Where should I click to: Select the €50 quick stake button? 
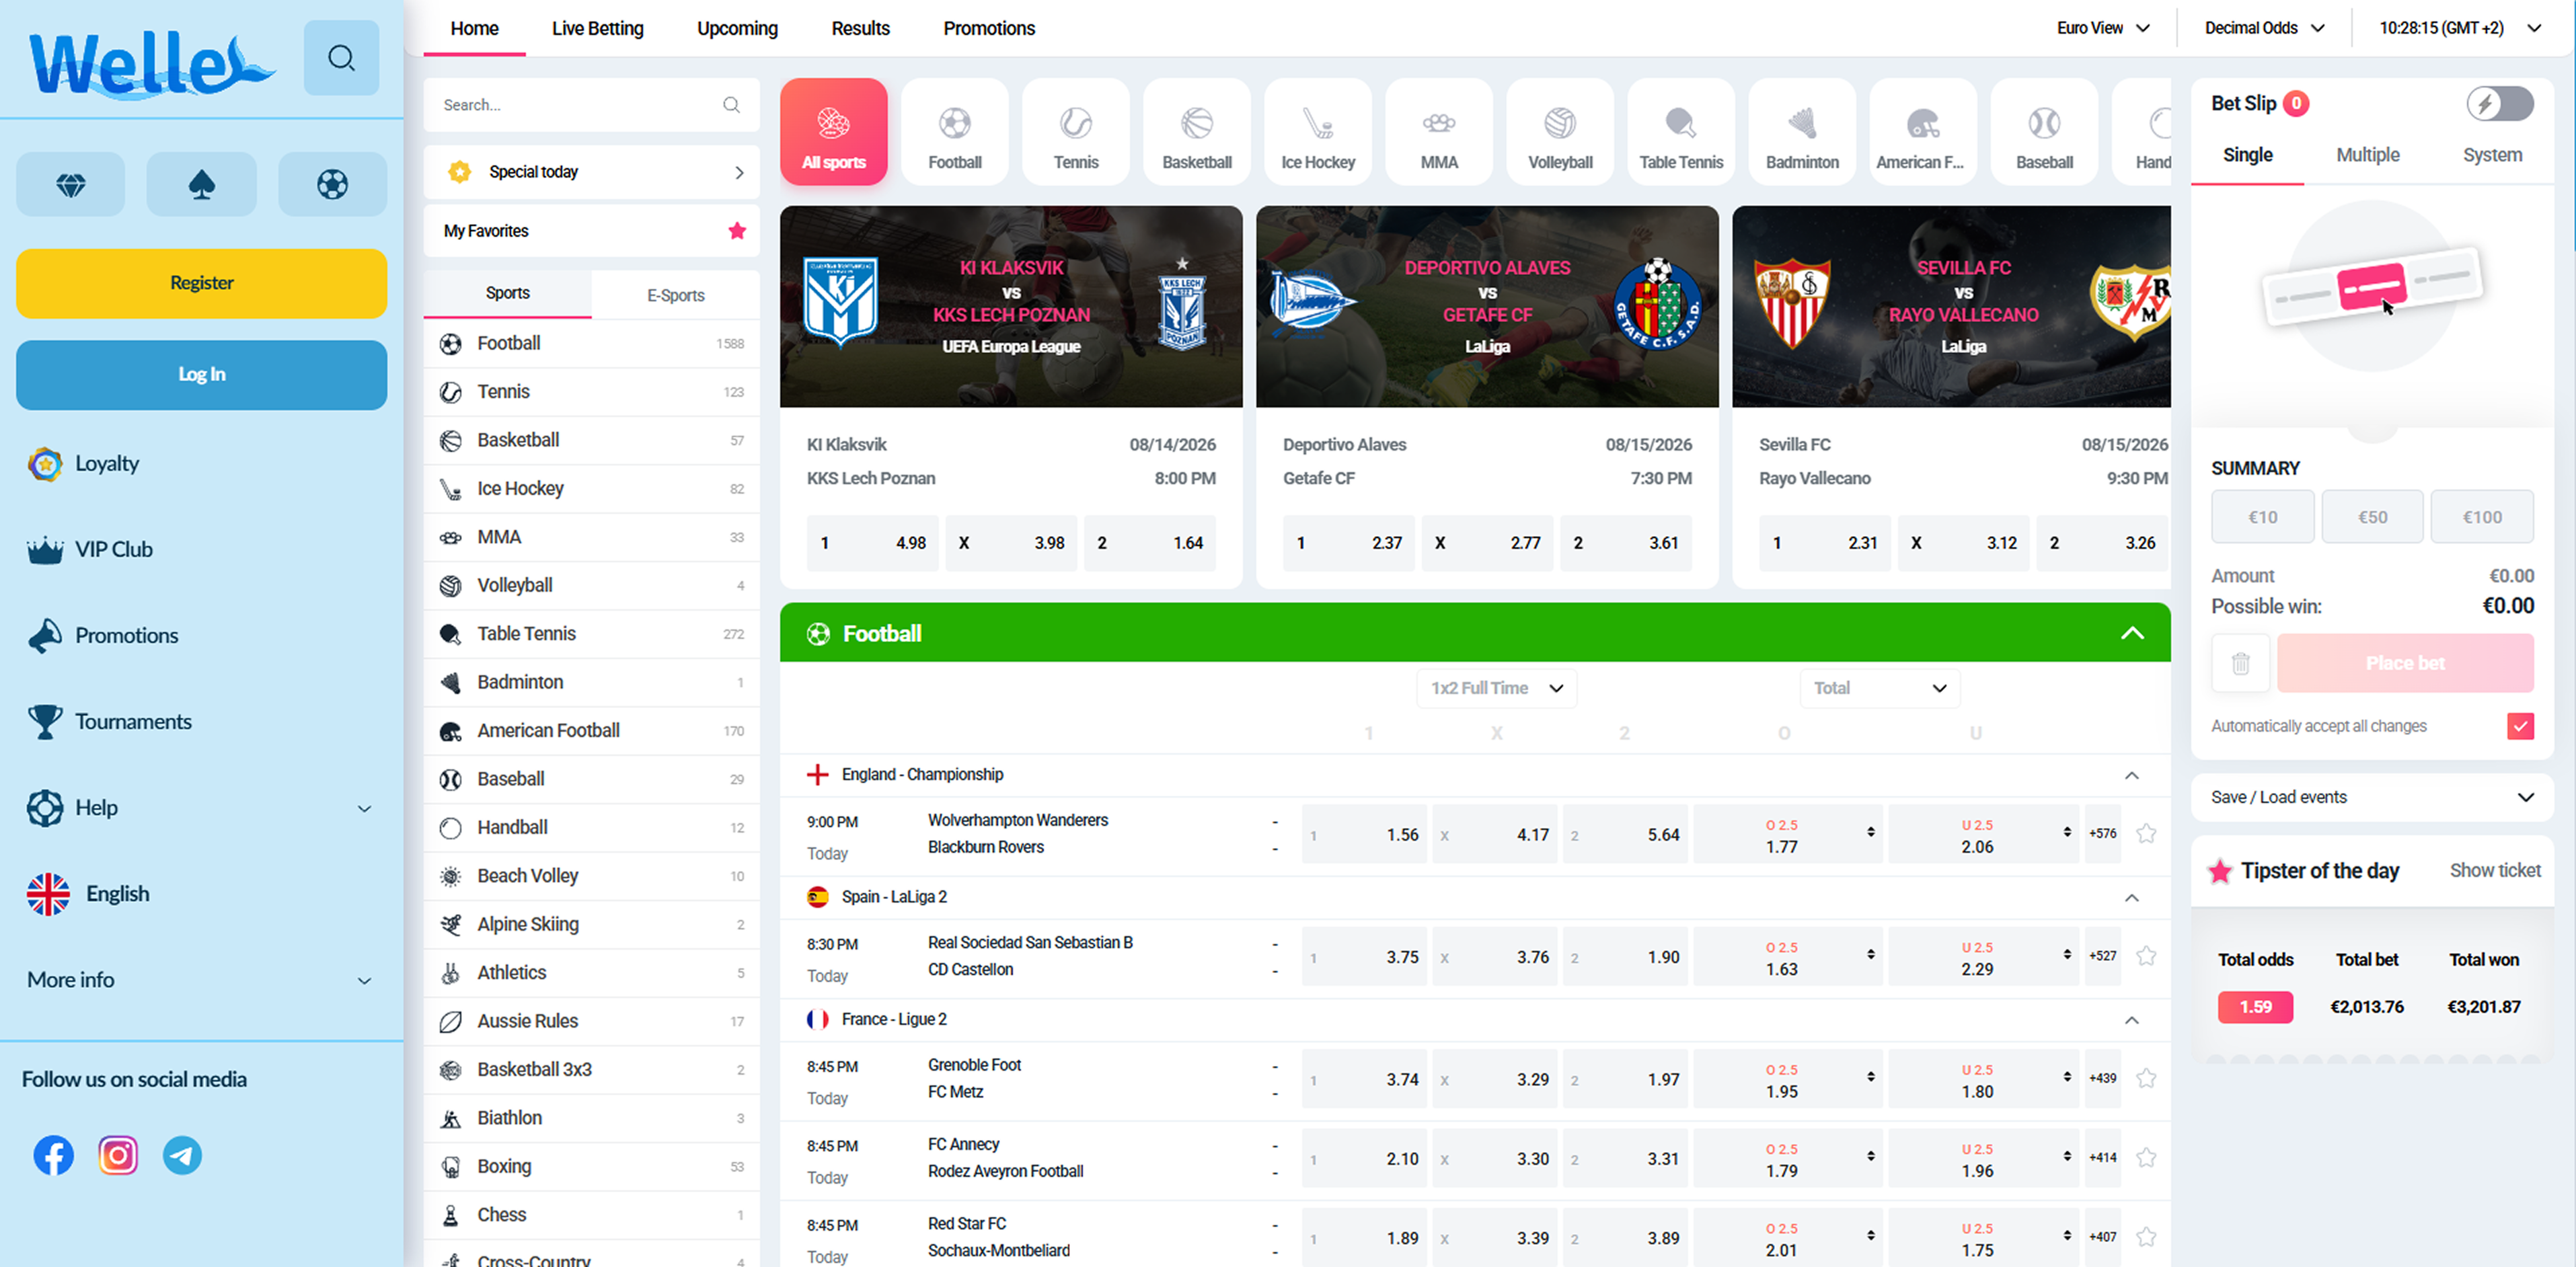point(2372,517)
